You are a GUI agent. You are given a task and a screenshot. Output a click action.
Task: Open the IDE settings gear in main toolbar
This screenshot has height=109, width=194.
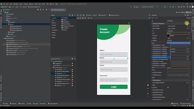coord(190,7)
